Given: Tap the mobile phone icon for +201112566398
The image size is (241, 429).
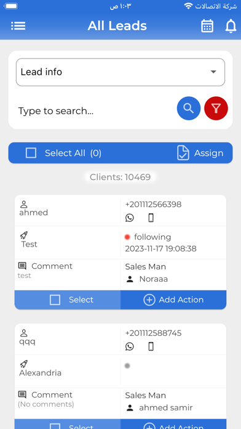Looking at the screenshot, I should pyautogui.click(x=151, y=218).
